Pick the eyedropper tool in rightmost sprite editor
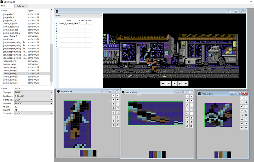The width and height of the screenshot is (254, 162). tap(246, 123)
